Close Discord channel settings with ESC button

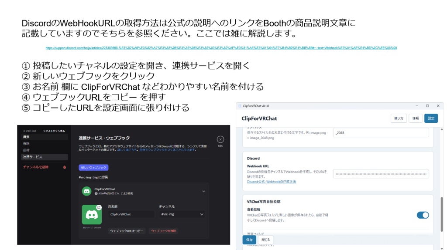click(x=220, y=139)
